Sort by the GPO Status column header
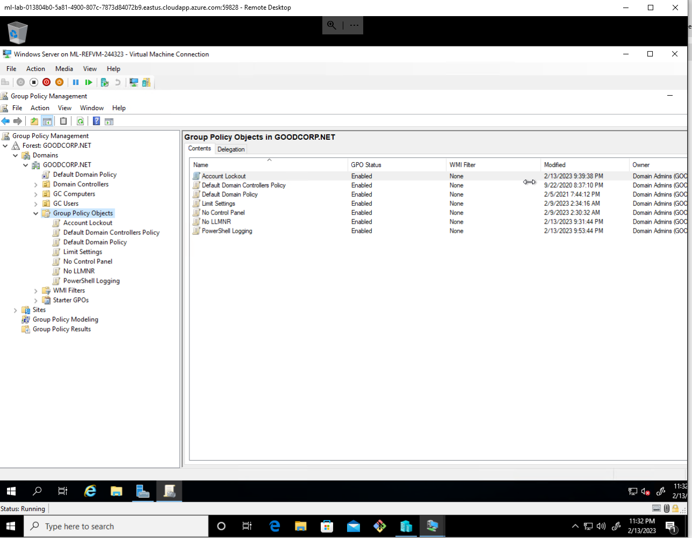This screenshot has width=692, height=538. (397, 165)
